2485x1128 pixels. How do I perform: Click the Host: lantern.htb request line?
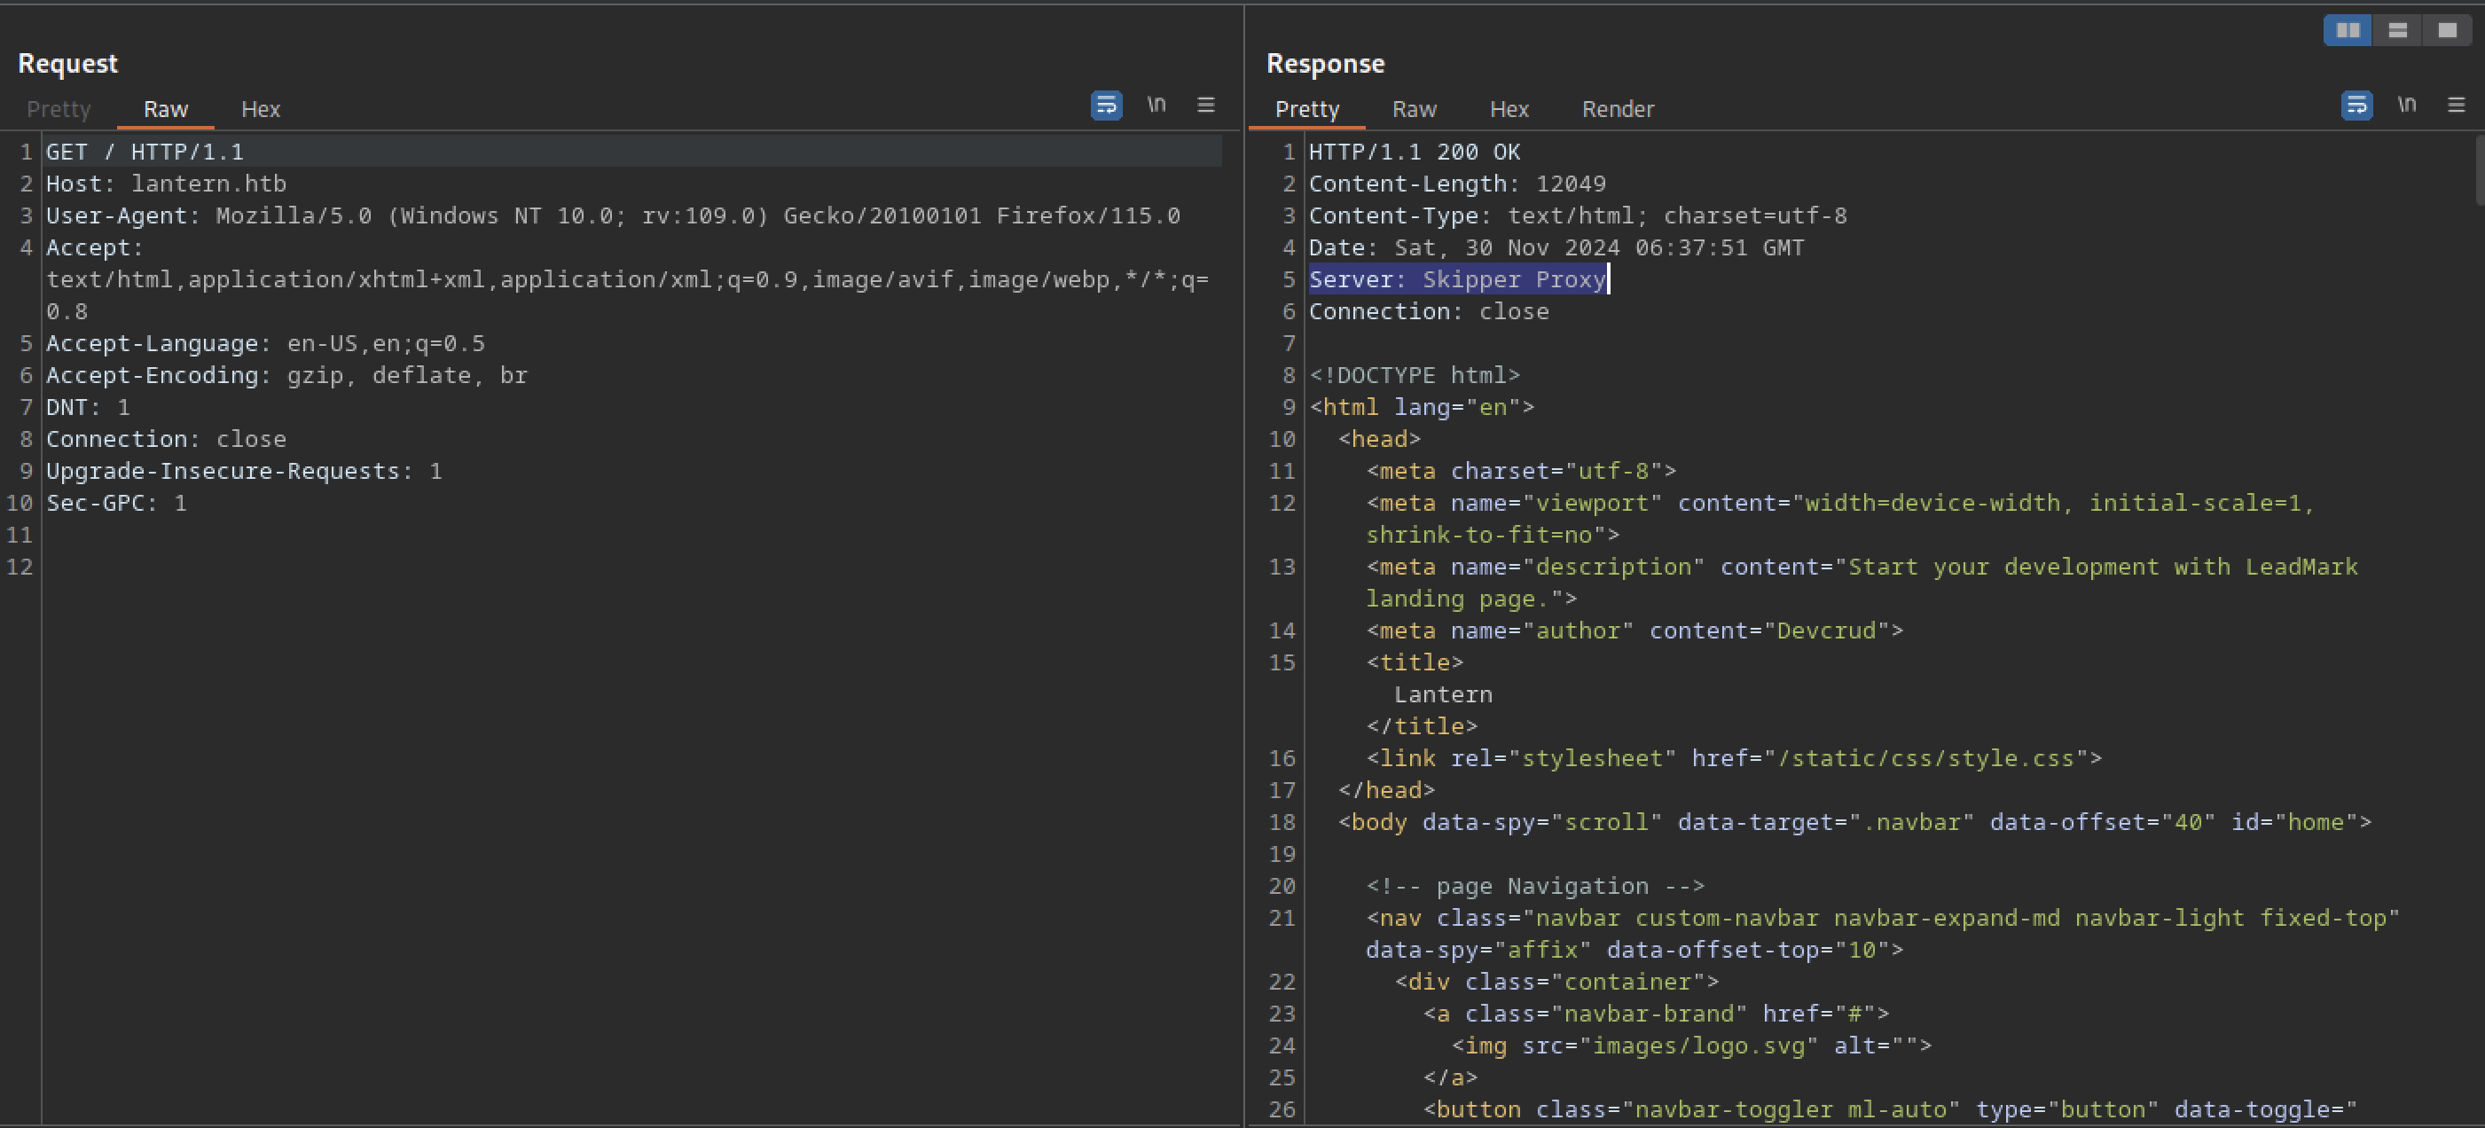click(166, 184)
